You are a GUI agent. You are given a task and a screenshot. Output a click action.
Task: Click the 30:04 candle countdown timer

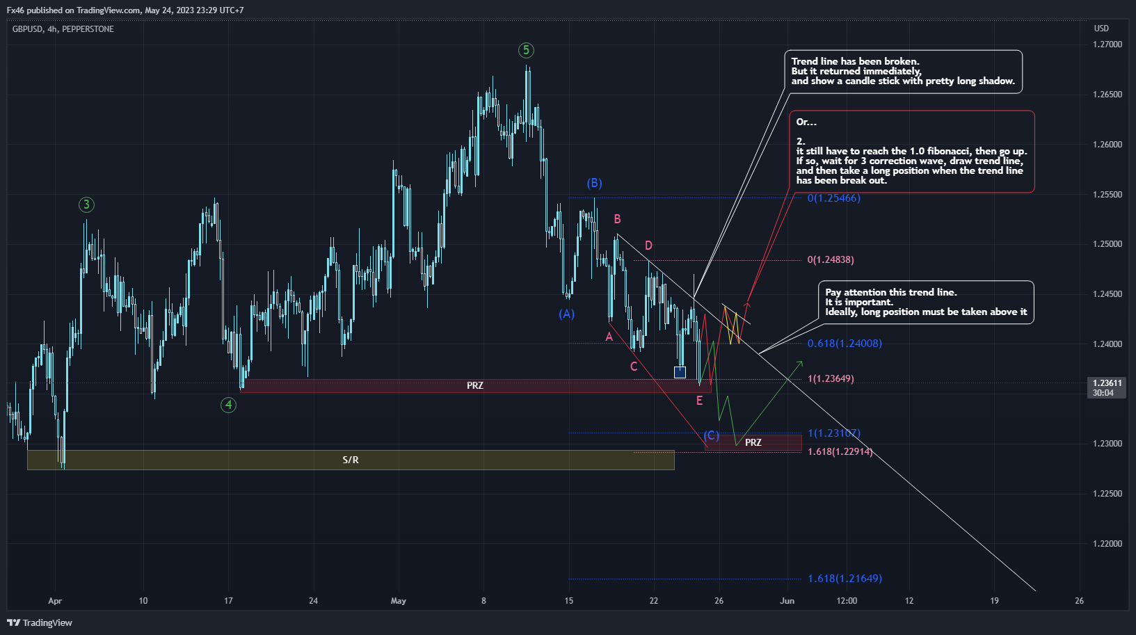coord(1103,393)
